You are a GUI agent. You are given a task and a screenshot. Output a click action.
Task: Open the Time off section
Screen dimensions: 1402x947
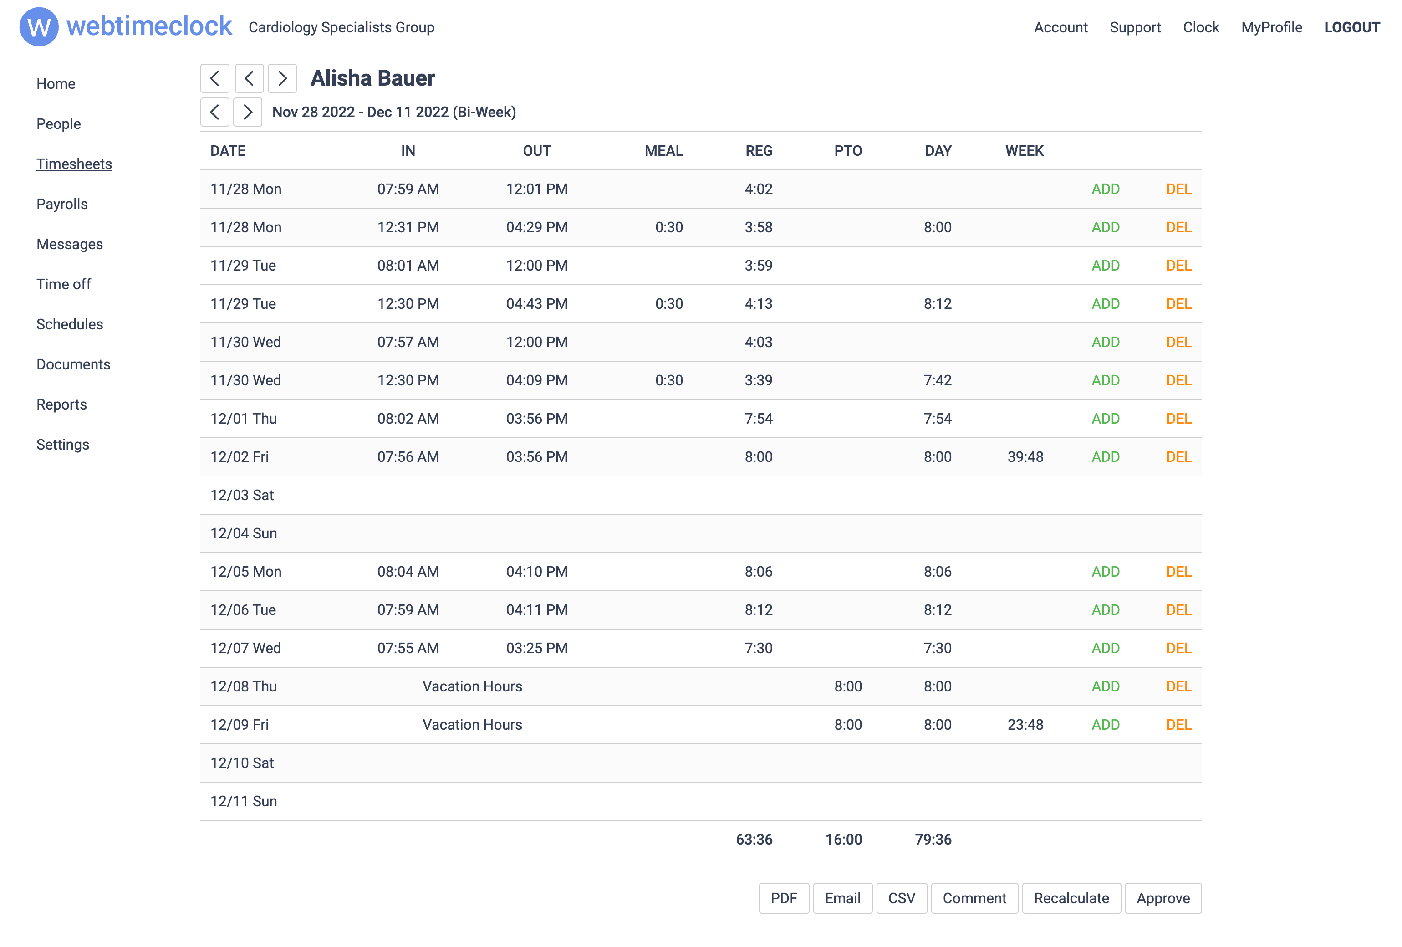coord(63,284)
